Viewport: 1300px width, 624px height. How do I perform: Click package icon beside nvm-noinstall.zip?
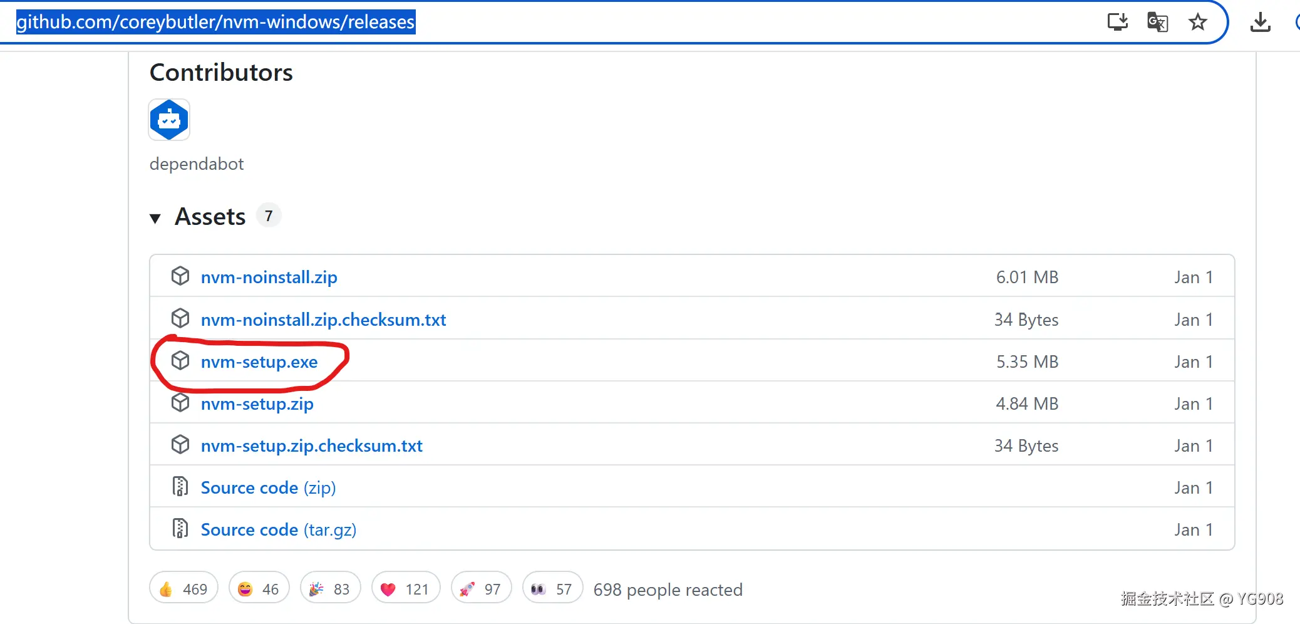coord(180,276)
